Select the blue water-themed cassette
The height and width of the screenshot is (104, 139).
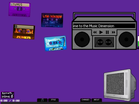(55, 43)
